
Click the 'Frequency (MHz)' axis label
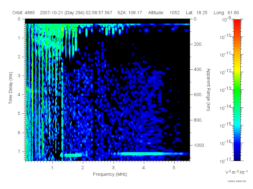[x=110, y=174]
